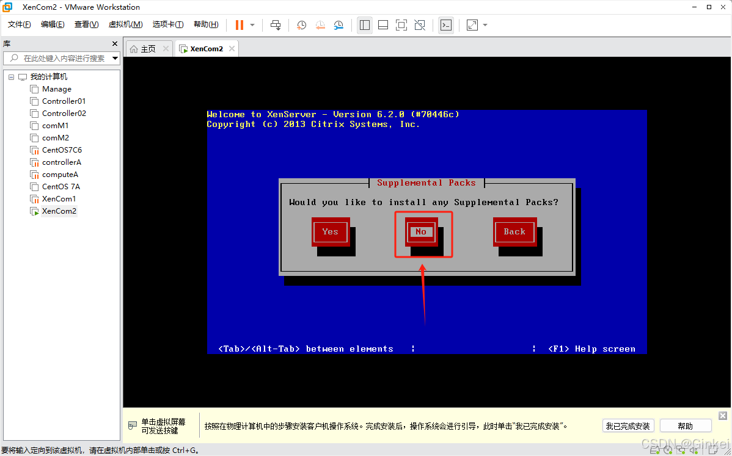Switch to Unity mode icon

(x=420, y=25)
